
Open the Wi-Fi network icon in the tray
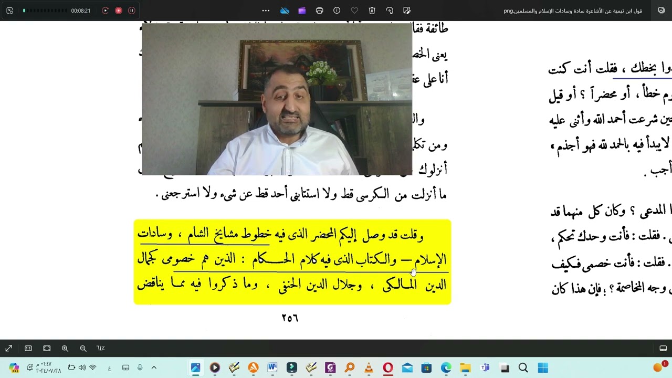coord(93,367)
